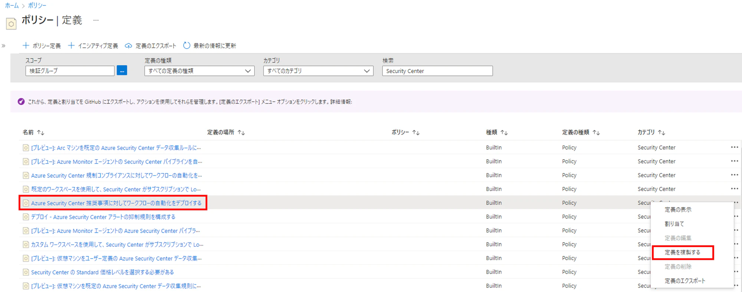Select 定義の編集 in the context menu

point(678,238)
